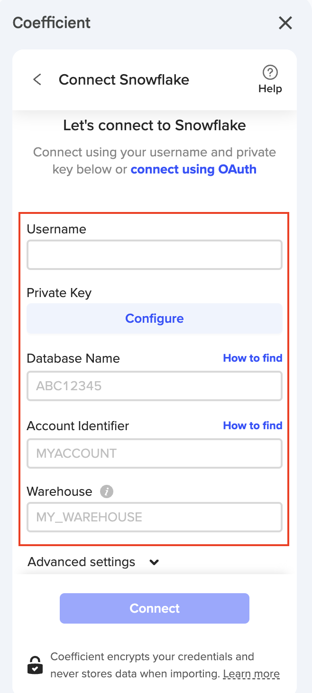Click the 'Connect Snowflake' header title
312x693 pixels.
(x=124, y=79)
